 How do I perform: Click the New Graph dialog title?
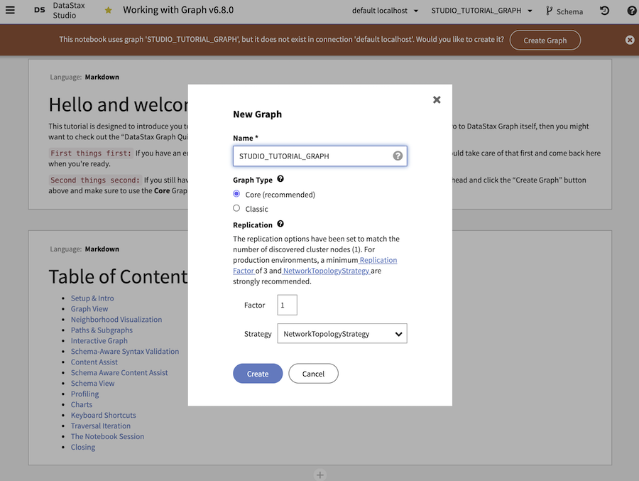257,114
